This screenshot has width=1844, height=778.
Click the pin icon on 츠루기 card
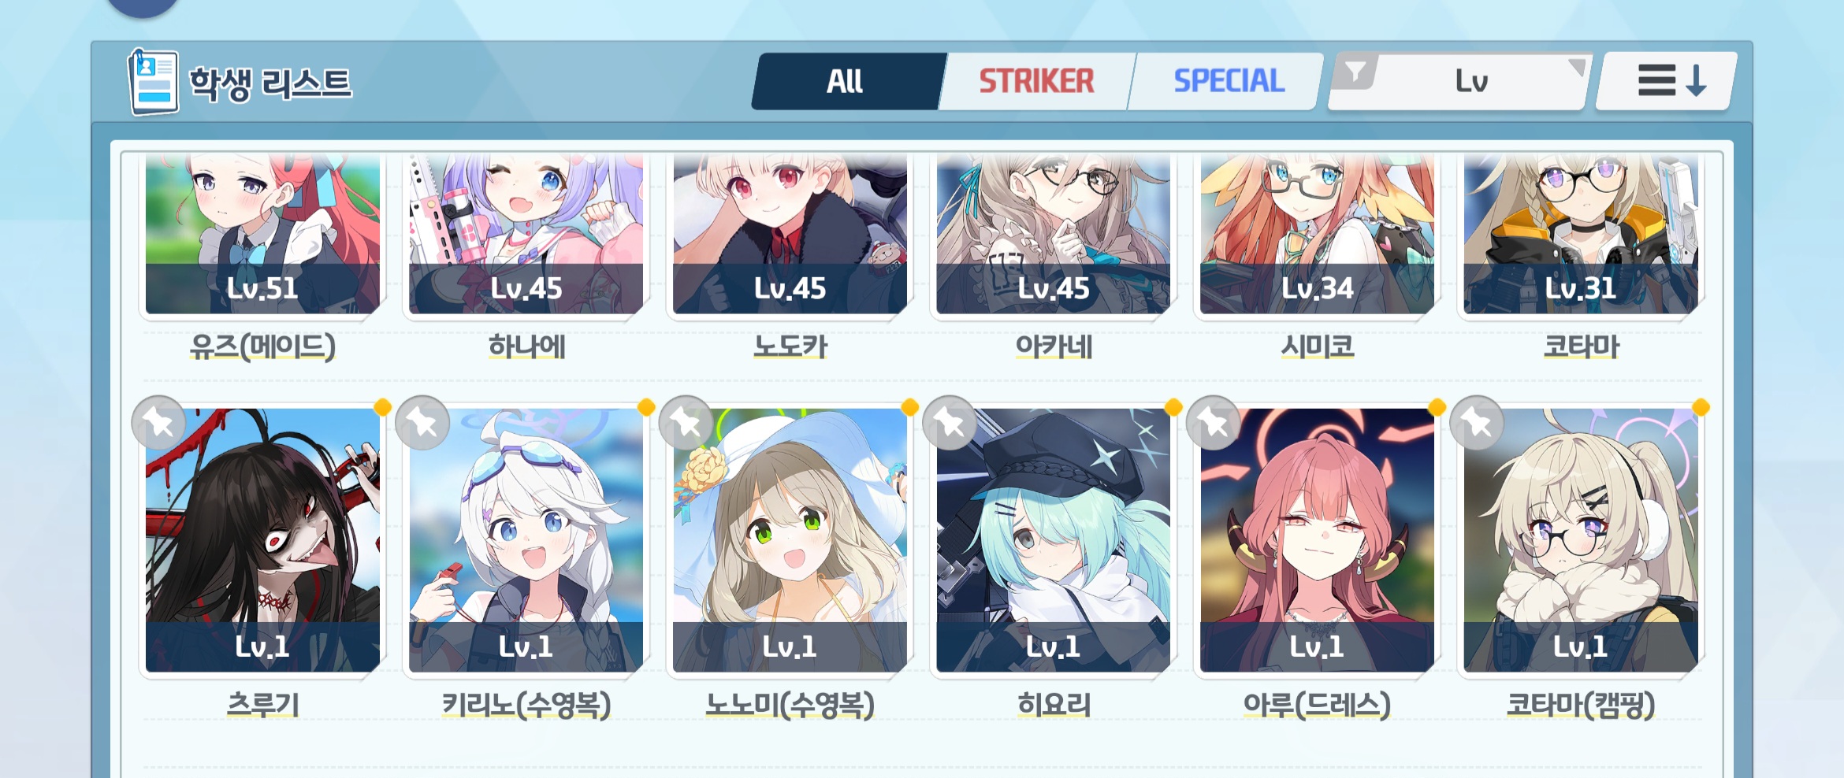pyautogui.click(x=159, y=423)
